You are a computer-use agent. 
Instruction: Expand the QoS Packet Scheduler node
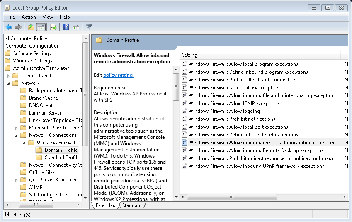pyautogui.click(x=17, y=180)
